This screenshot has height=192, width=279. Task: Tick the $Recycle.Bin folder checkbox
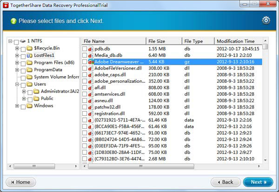(x=23, y=49)
